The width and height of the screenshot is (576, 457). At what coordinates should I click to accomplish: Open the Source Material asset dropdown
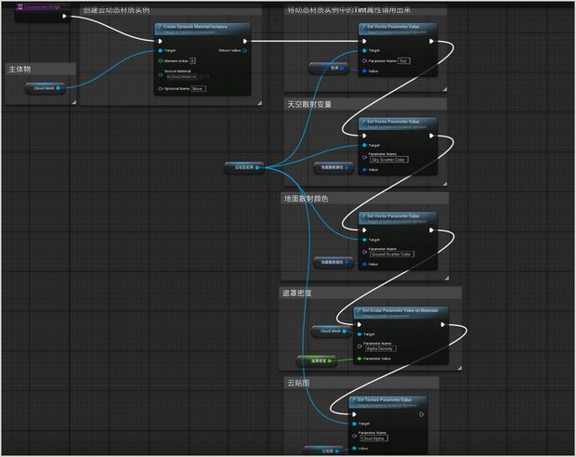point(182,77)
